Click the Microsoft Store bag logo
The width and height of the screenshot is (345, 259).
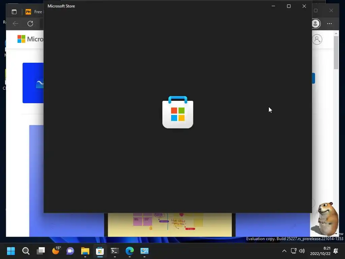pos(178,112)
